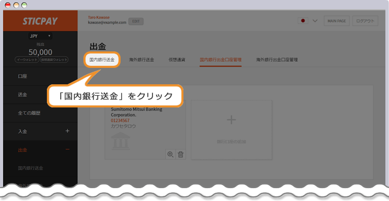This screenshot has width=389, height=201.
Task: Go to MAIN PAGE
Action: 336,21
